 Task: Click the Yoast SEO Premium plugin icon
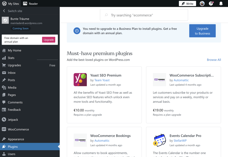click(x=80, y=80)
